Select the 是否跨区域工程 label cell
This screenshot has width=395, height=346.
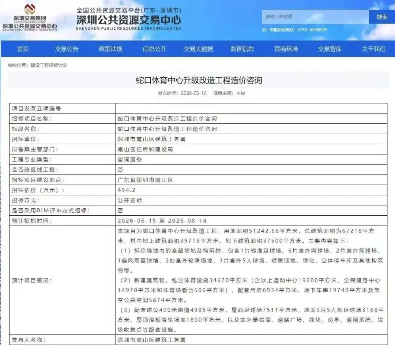click(x=62, y=170)
